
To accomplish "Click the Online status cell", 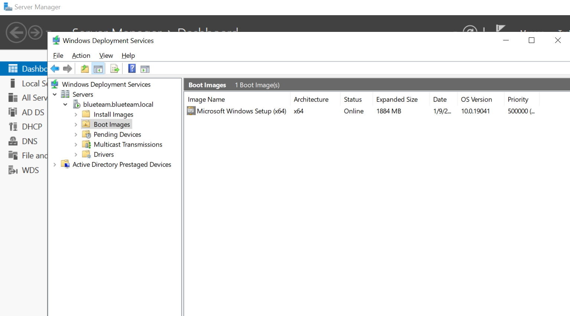I will (x=354, y=111).
